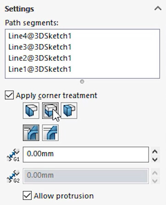Select Line3@3DSketch1 in path segments
The height and width of the screenshot is (205, 166).
tap(40, 47)
